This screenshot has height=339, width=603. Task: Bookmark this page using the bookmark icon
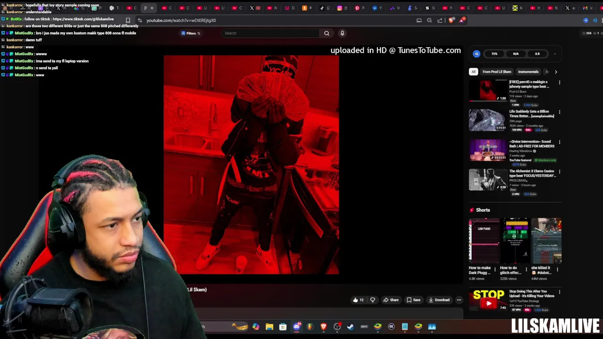[x=128, y=20]
